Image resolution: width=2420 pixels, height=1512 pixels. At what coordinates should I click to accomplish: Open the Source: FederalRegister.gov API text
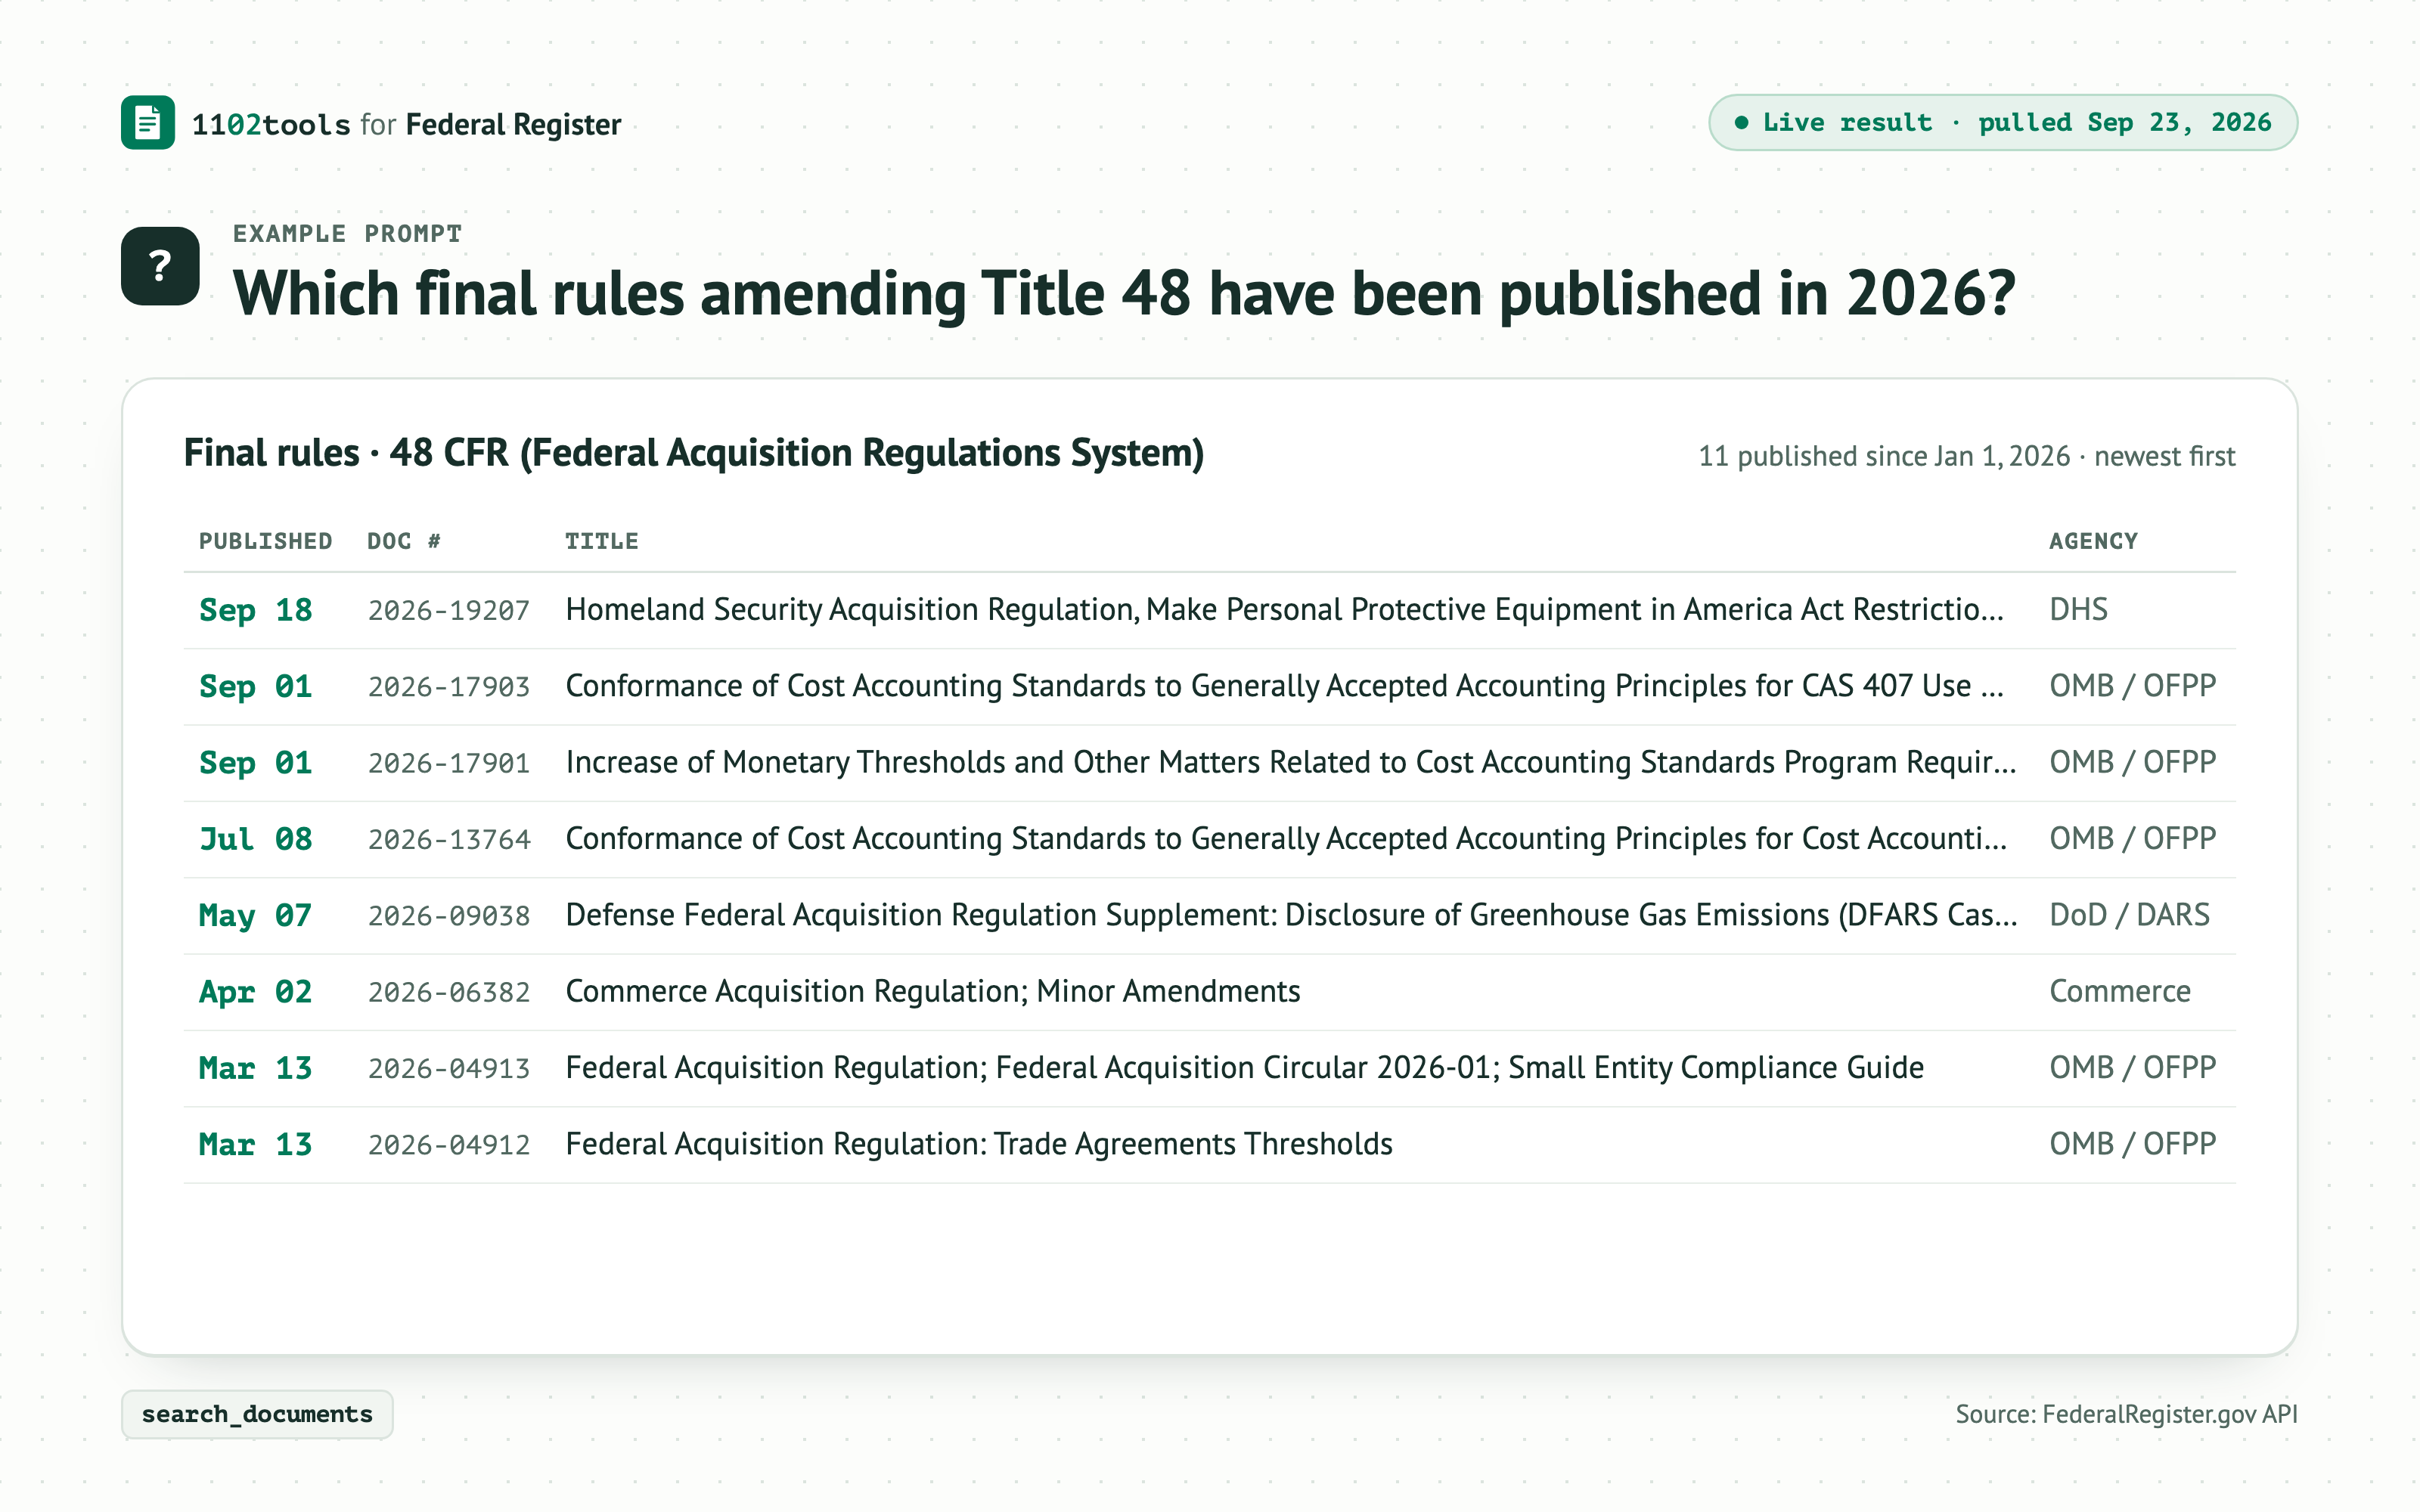(2126, 1414)
